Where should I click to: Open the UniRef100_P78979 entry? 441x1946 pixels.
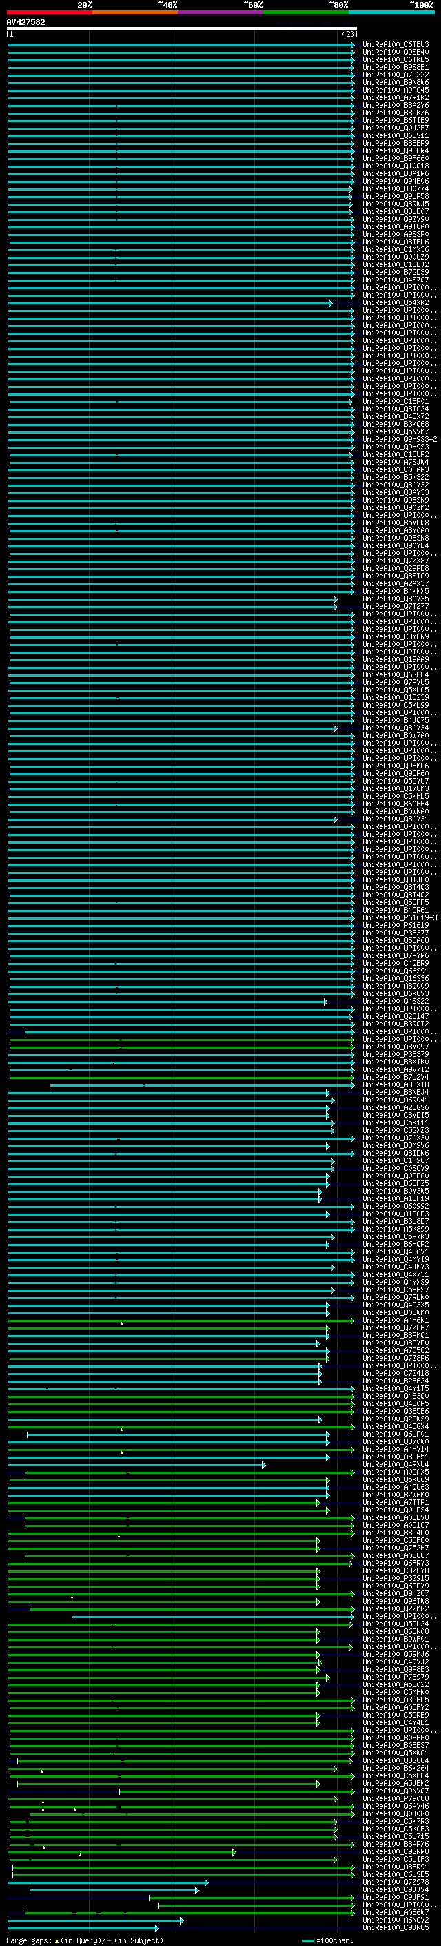396,1678
